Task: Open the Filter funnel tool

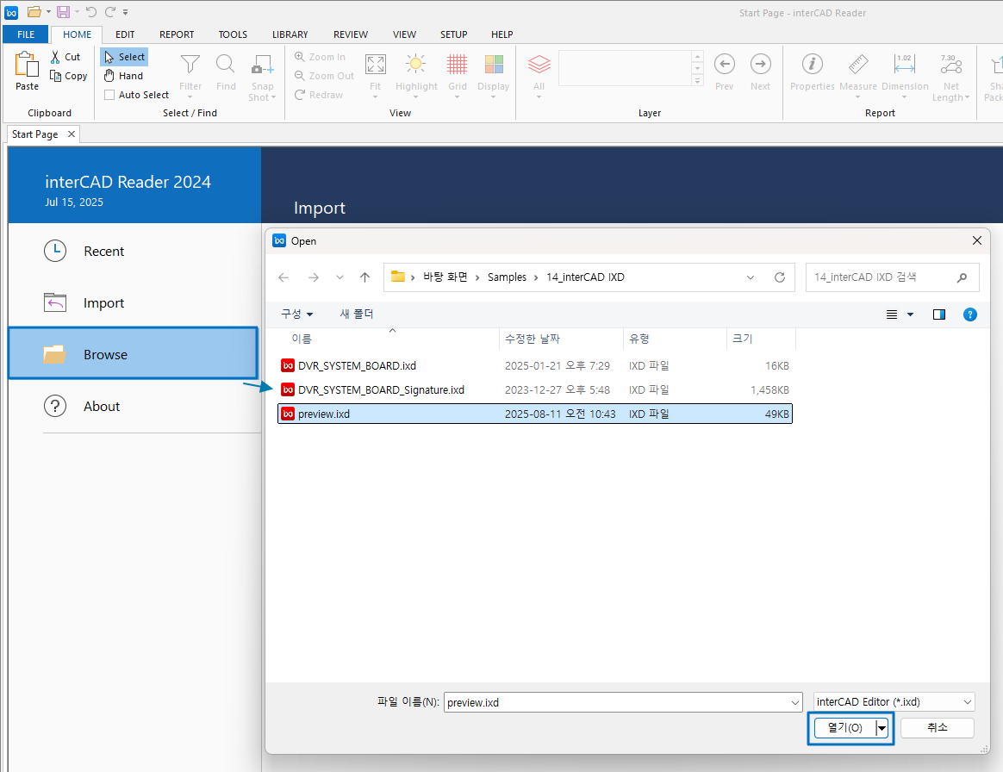Action: click(x=190, y=65)
